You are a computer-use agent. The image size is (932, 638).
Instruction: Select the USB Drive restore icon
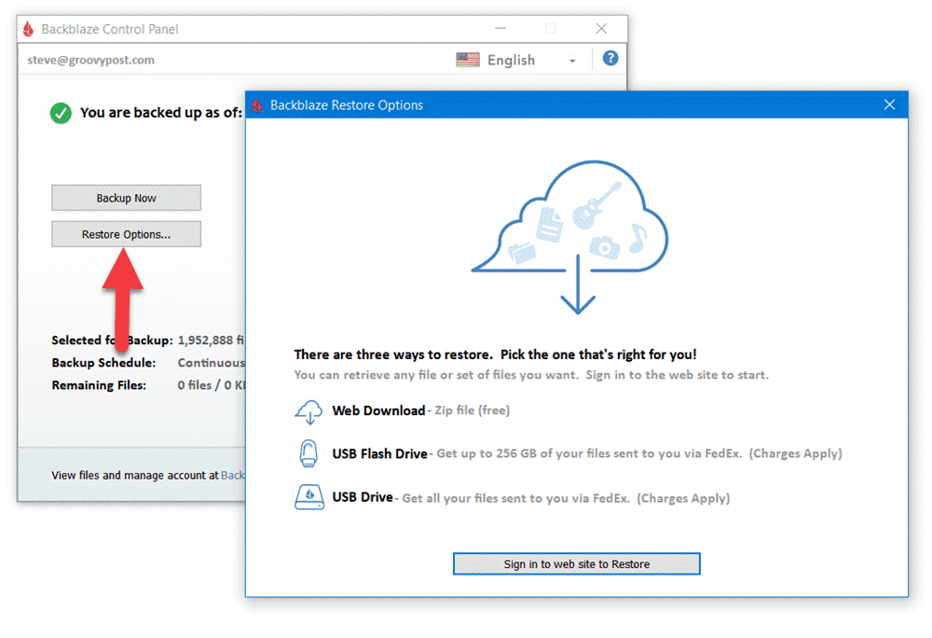pyautogui.click(x=308, y=497)
